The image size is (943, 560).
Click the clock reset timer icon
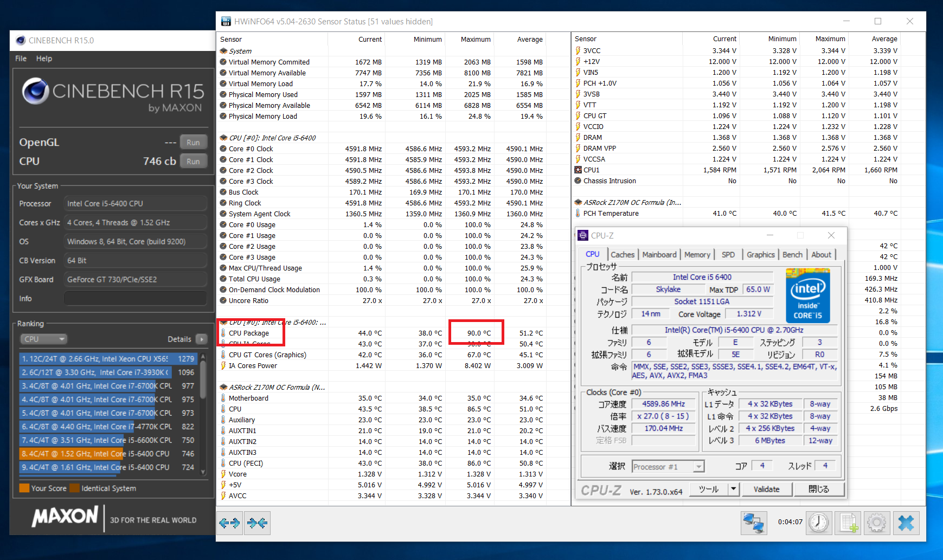click(x=819, y=523)
